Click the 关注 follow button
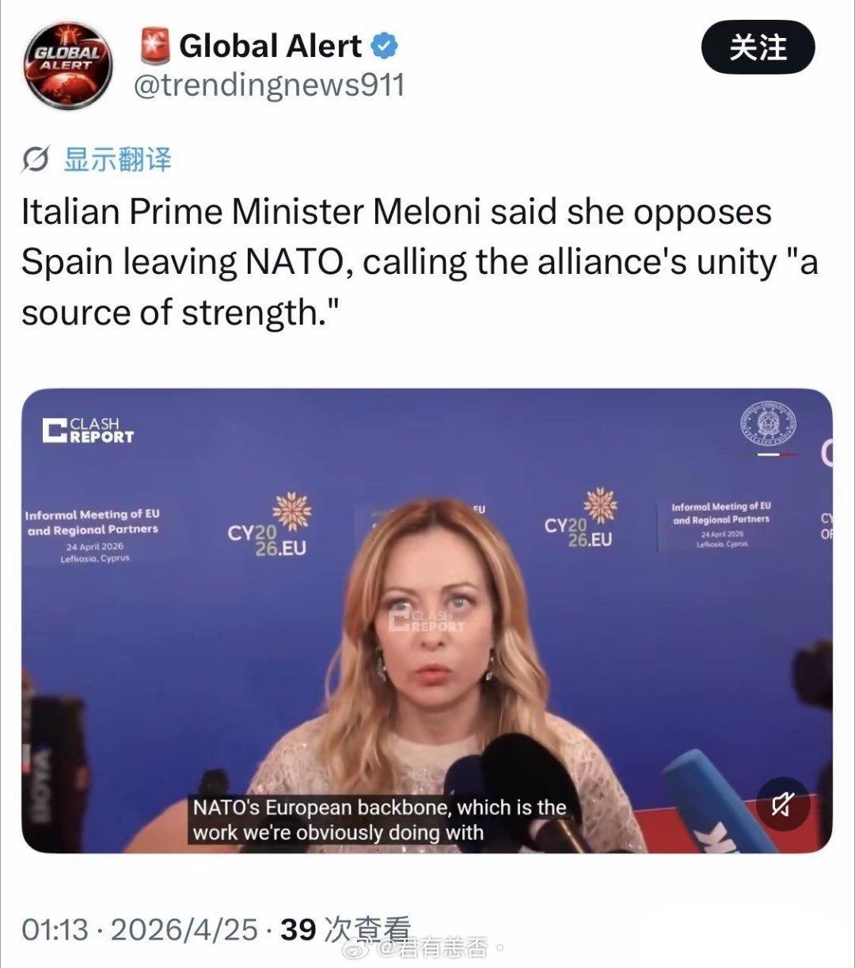Screen dimensions: 855x968 click(758, 47)
